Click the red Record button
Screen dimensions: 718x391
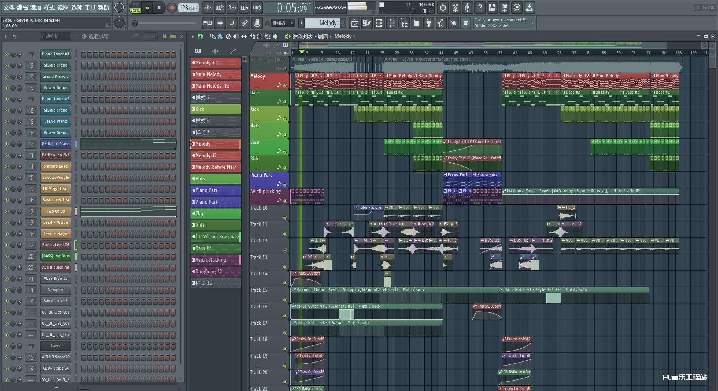tap(172, 7)
